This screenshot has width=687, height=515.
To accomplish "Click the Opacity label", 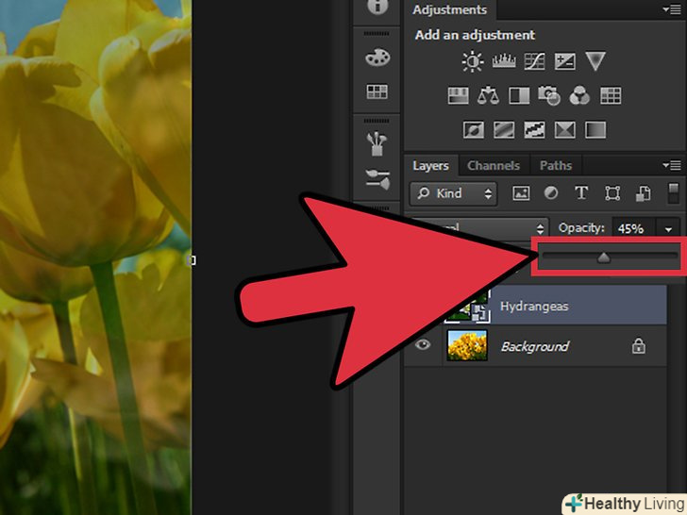I will [581, 228].
